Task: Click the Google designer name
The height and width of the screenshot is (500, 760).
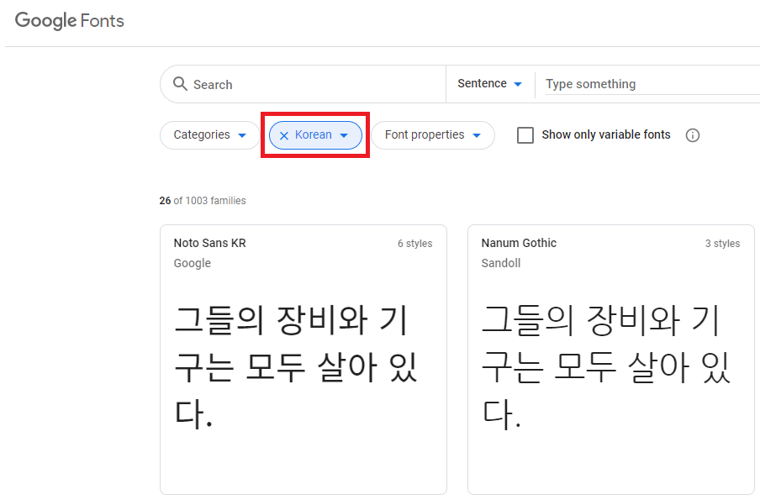Action: coord(193,263)
